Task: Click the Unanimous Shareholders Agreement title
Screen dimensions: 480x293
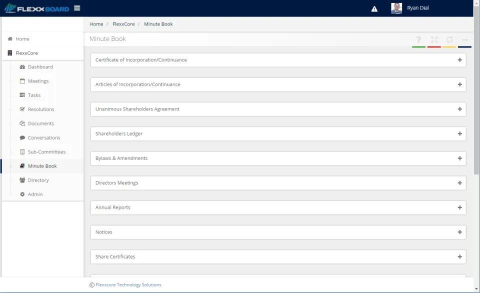Action: [137, 109]
